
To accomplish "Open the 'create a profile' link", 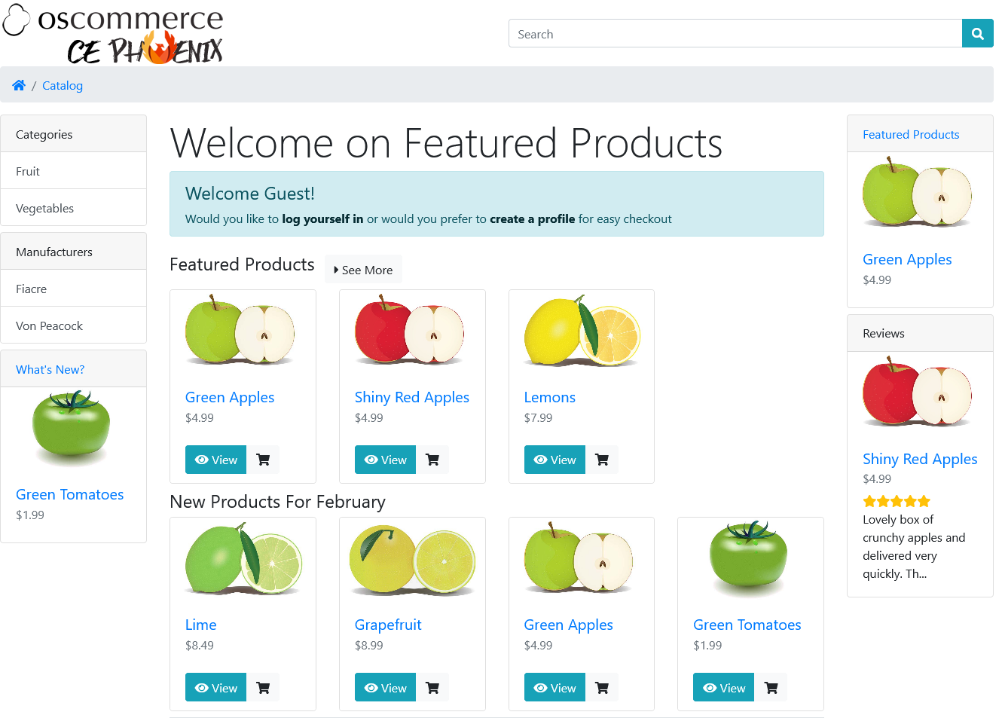I will pos(532,219).
